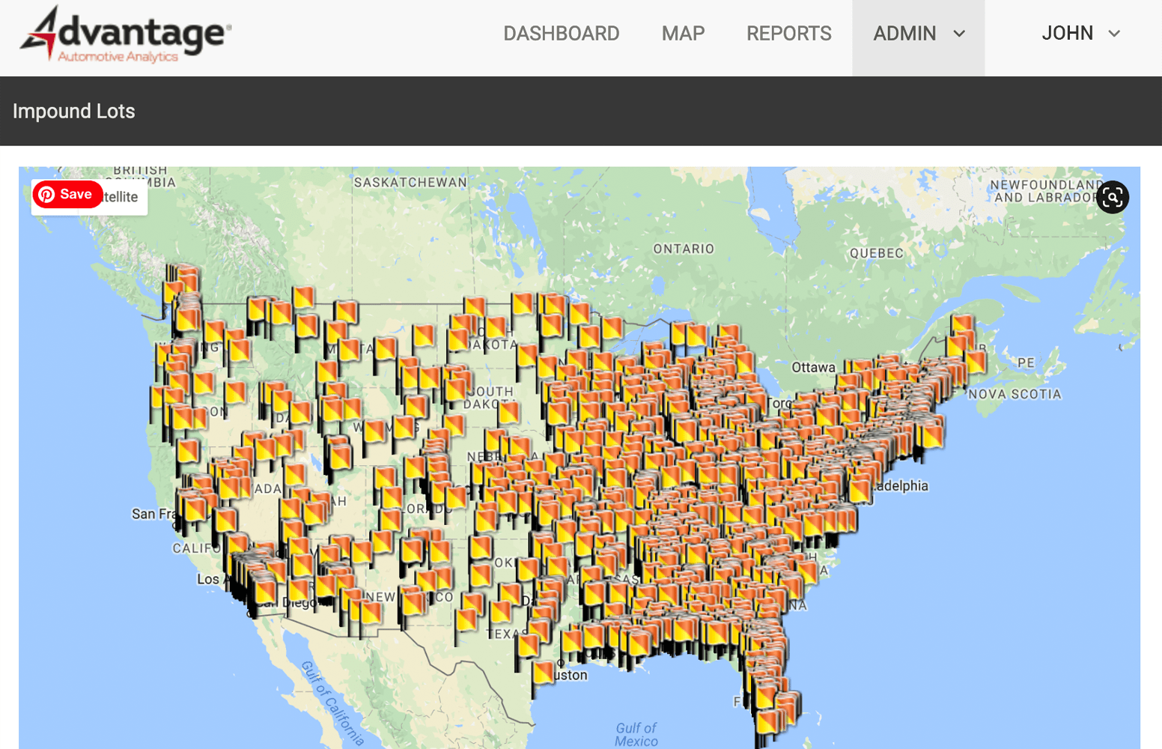Image resolution: width=1162 pixels, height=749 pixels.
Task: Open the MAP navigation tab
Action: point(682,34)
